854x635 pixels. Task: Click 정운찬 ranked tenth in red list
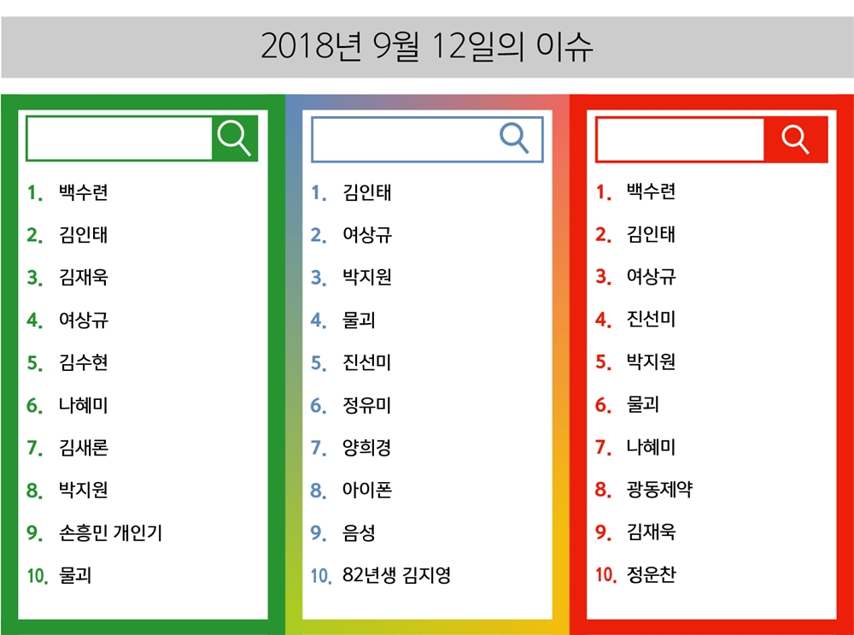(x=651, y=574)
